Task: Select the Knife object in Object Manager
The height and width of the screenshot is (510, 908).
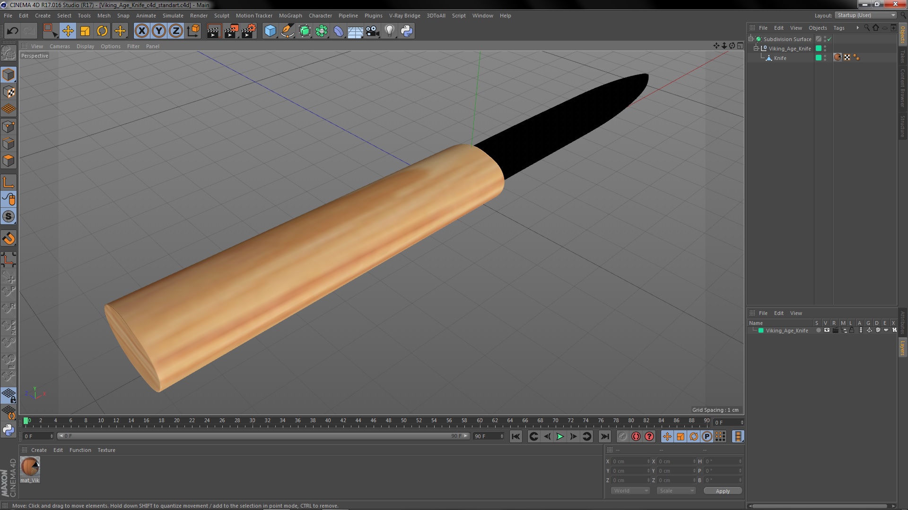Action: 780,58
